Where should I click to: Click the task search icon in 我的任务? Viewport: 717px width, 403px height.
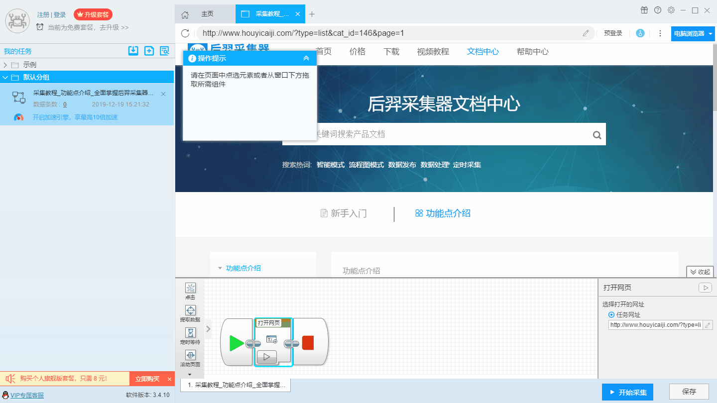[165, 51]
